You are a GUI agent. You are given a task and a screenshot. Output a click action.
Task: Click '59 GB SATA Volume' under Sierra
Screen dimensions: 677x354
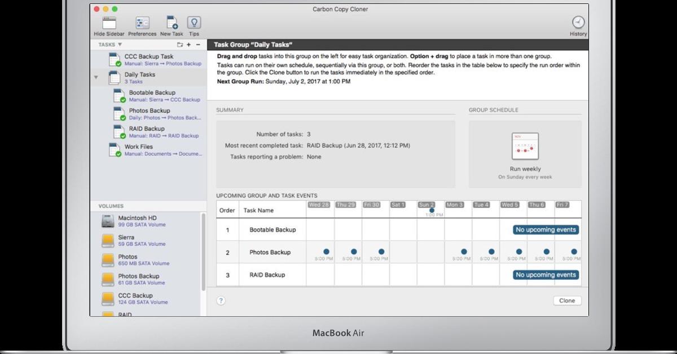pyautogui.click(x=142, y=244)
